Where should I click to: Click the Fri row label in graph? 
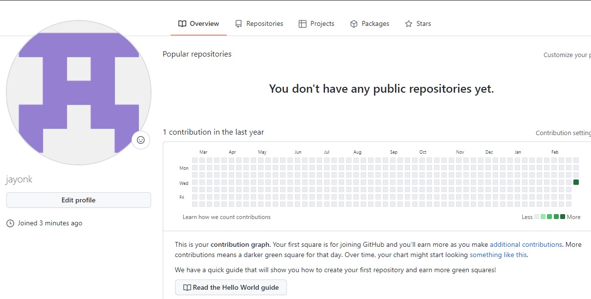[x=182, y=198]
